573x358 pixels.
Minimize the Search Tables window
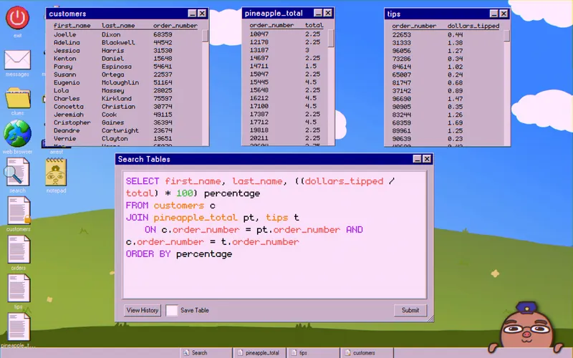[x=417, y=159]
